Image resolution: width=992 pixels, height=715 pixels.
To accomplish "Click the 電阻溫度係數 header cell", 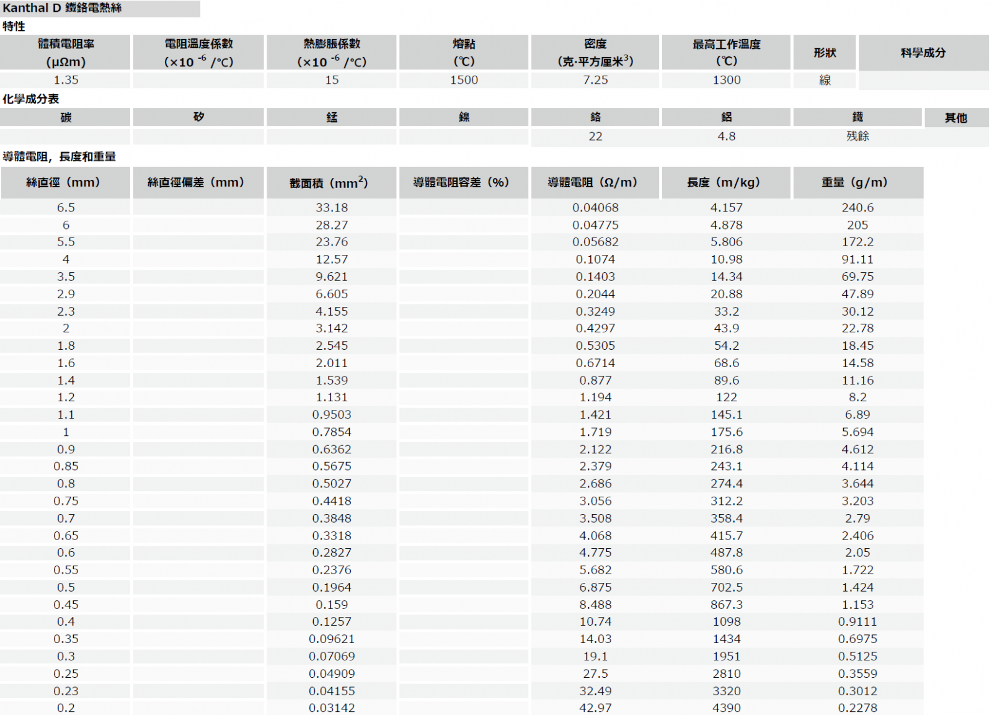I will tap(198, 53).
